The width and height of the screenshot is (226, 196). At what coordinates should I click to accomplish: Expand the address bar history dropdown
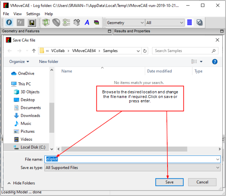[138, 51]
